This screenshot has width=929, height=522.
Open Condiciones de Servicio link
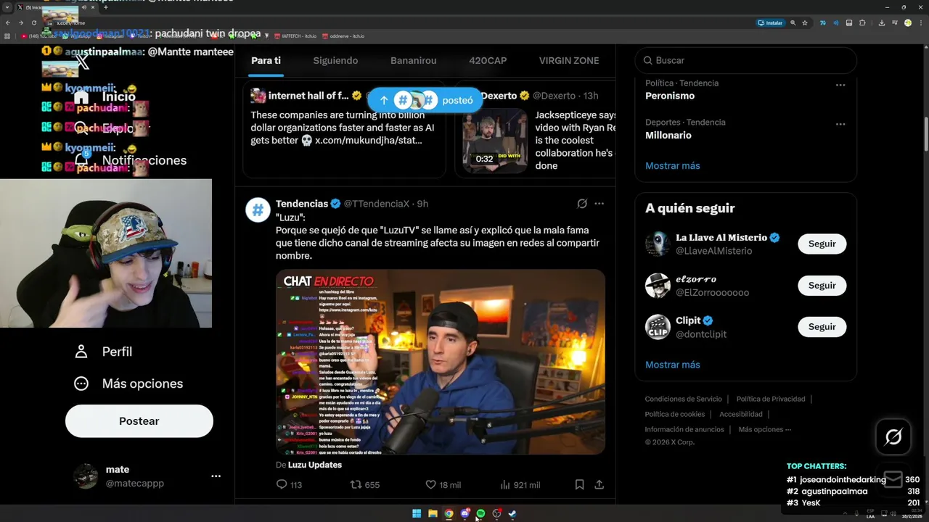pos(684,399)
